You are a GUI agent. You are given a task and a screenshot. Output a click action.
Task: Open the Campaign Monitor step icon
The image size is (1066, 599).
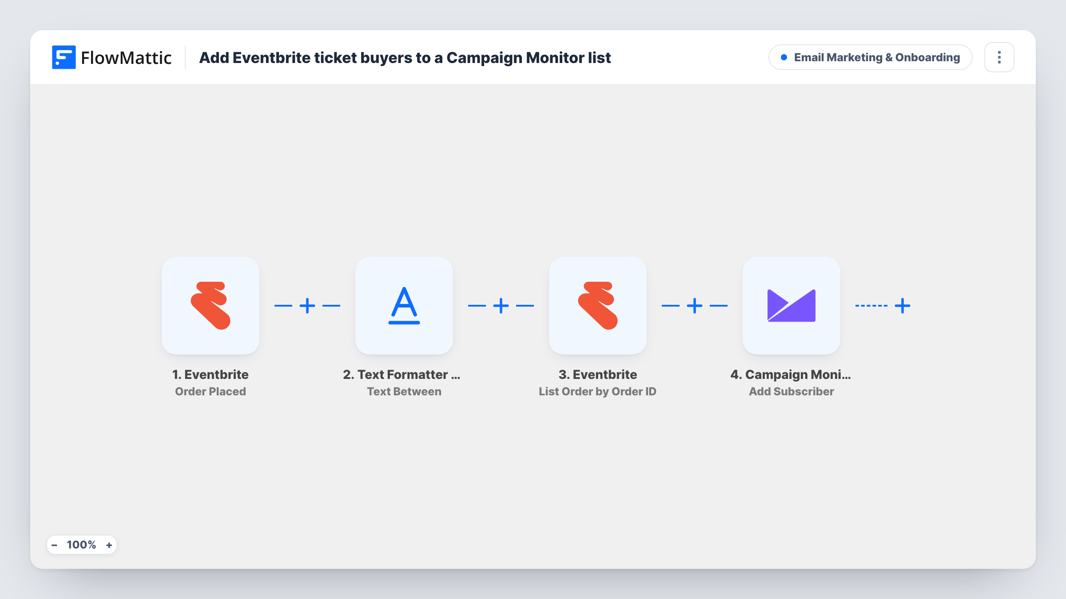[792, 306]
